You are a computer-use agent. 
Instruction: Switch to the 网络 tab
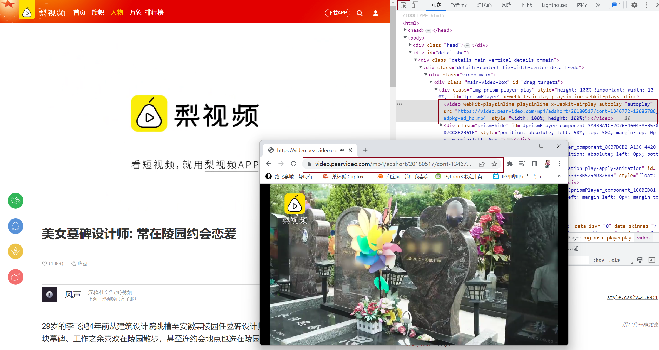(507, 5)
